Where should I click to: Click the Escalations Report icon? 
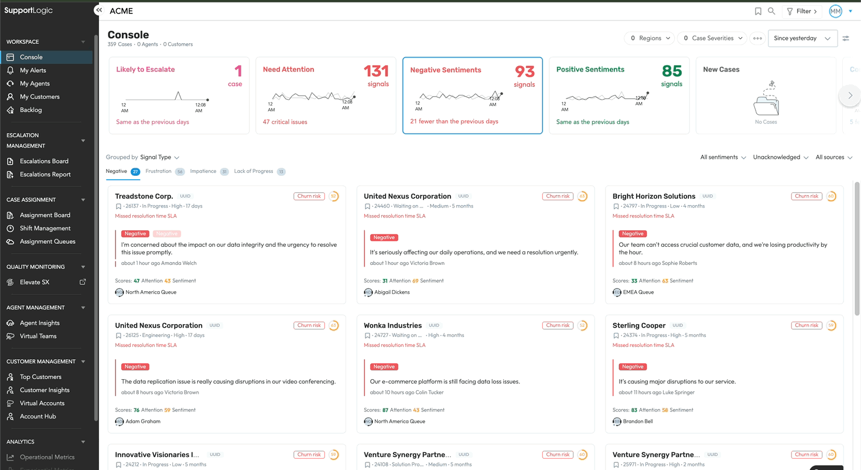pos(10,175)
